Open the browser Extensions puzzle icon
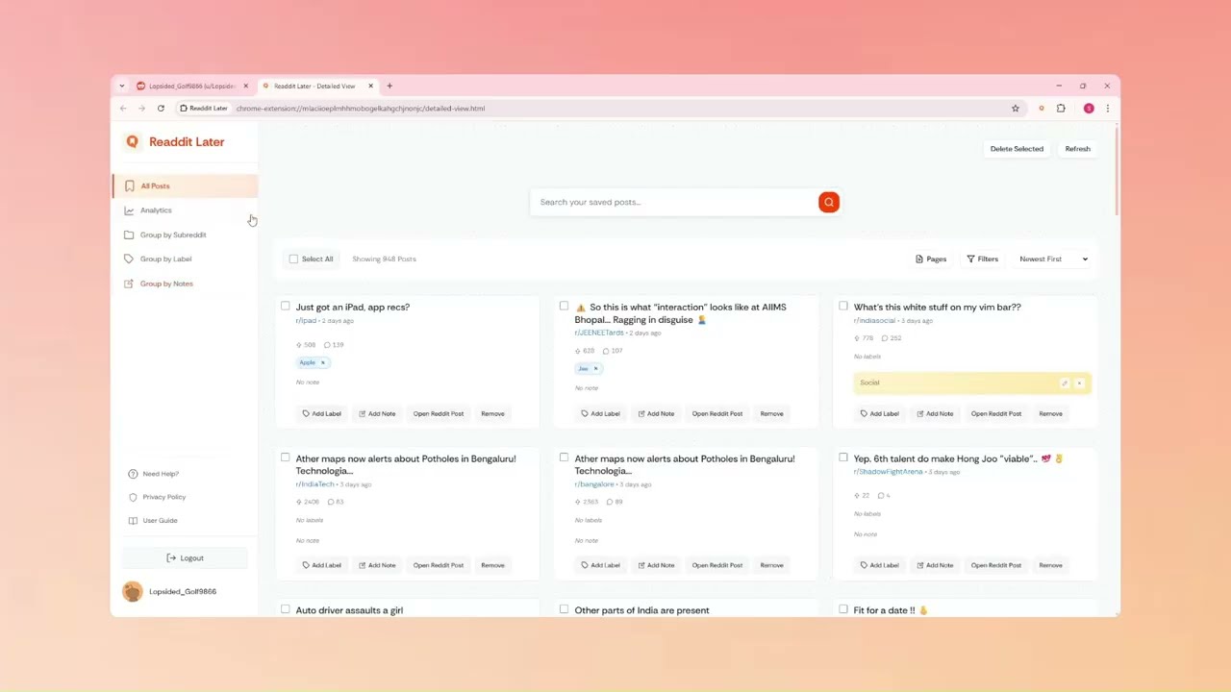1231x692 pixels. pos(1061,109)
